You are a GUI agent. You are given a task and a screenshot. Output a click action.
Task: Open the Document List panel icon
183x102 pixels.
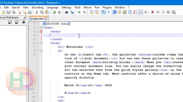tap(130, 12)
